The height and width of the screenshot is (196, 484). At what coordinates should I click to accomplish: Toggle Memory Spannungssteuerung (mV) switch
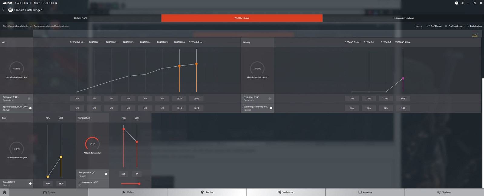(270, 108)
